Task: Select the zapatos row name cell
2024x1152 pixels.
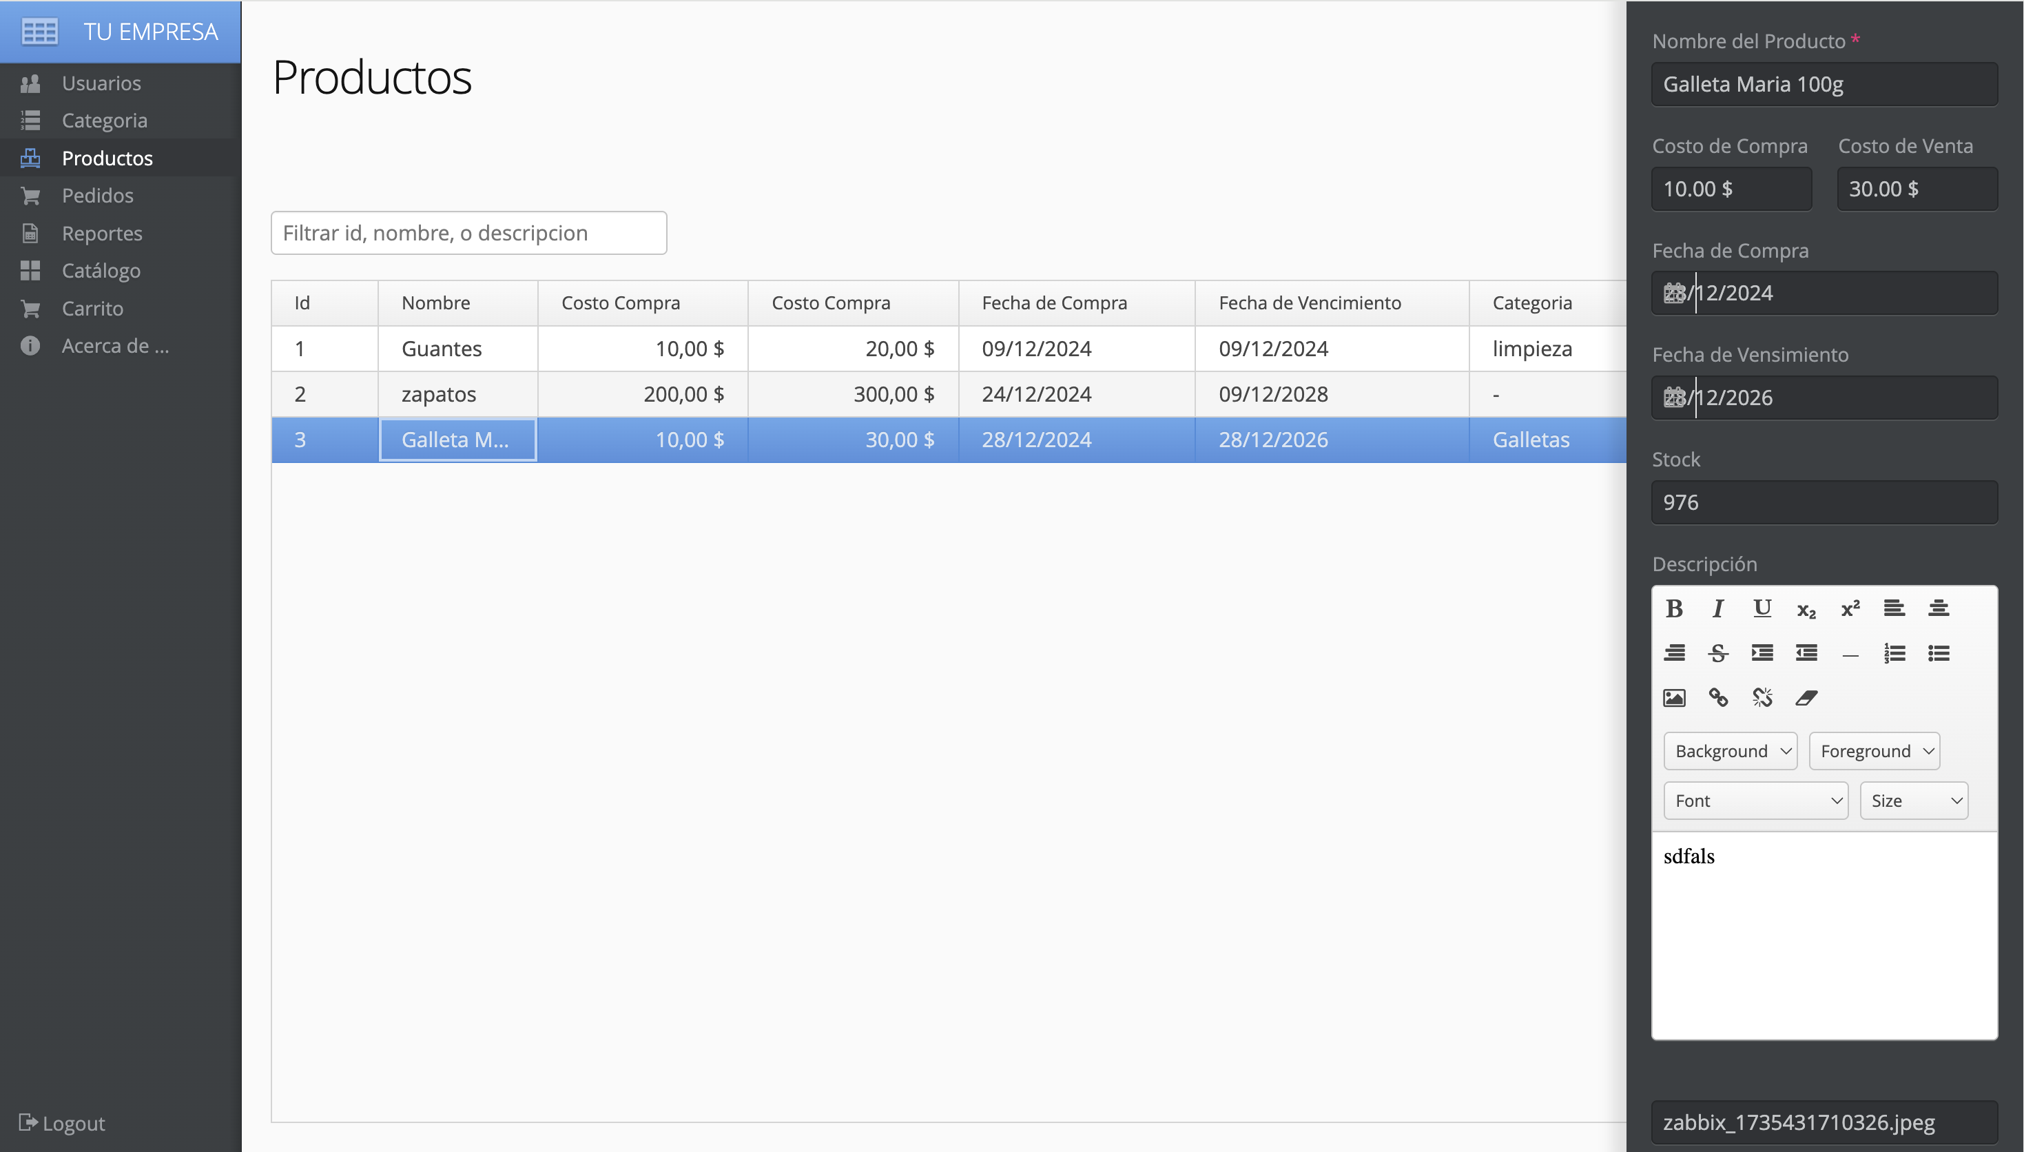Action: (x=458, y=394)
